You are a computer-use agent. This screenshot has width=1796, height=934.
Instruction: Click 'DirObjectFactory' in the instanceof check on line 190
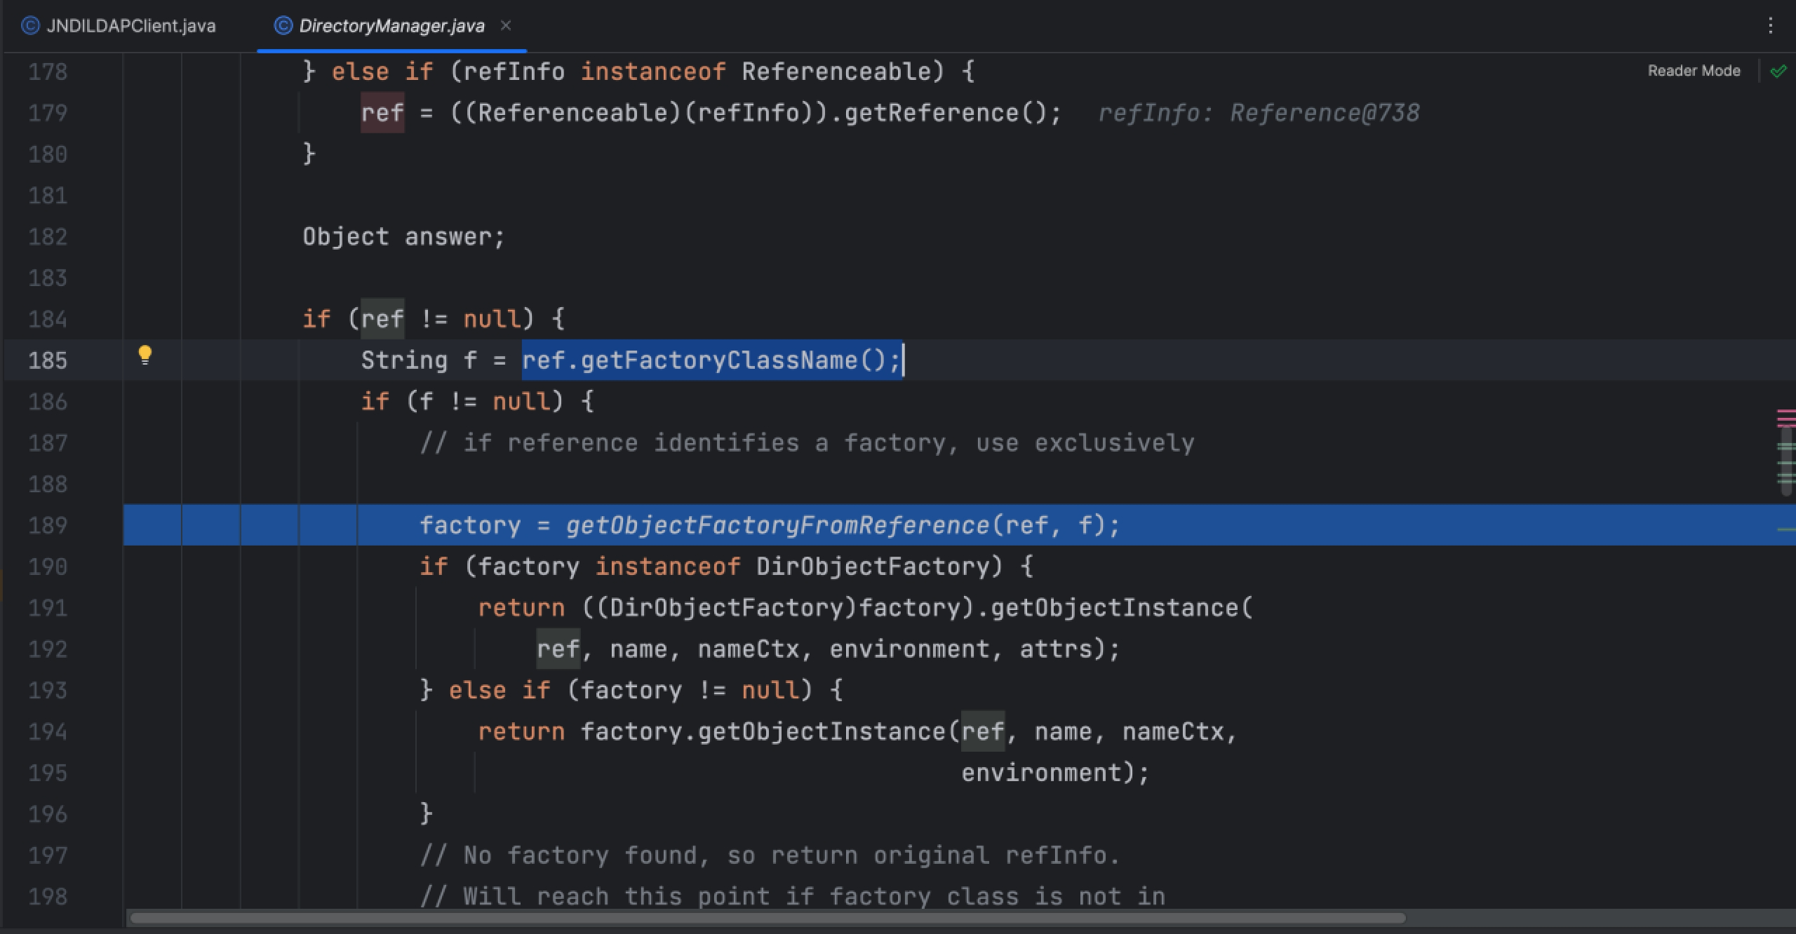click(873, 567)
